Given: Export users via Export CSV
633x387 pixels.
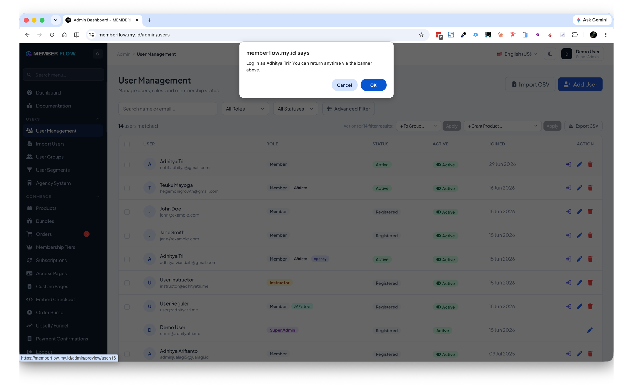Looking at the screenshot, I should tap(583, 126).
